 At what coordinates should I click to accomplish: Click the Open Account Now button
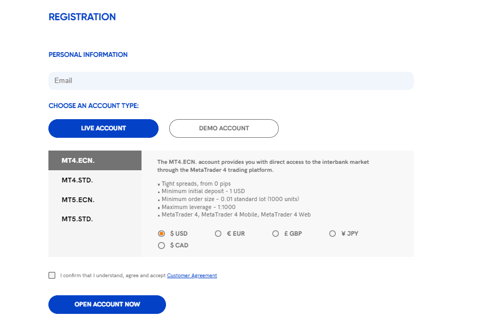tap(107, 304)
